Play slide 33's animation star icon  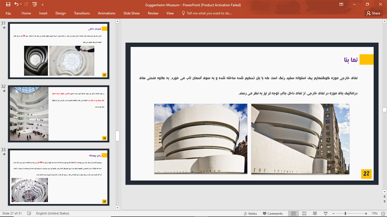(x=4, y=154)
